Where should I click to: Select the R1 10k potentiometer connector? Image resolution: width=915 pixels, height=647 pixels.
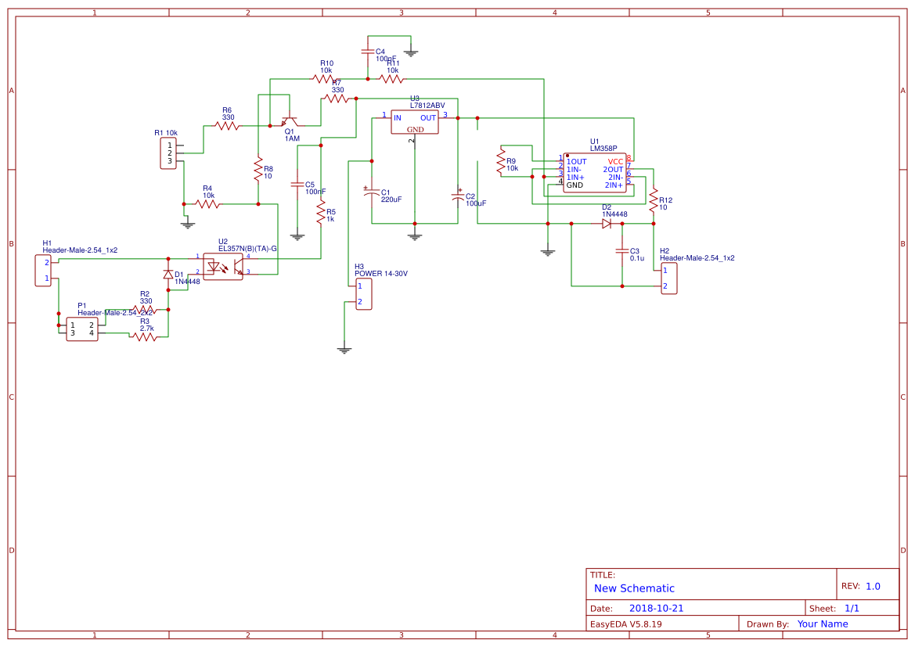168,153
